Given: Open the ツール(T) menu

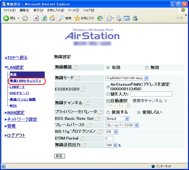Looking at the screenshot, I should [73, 10].
